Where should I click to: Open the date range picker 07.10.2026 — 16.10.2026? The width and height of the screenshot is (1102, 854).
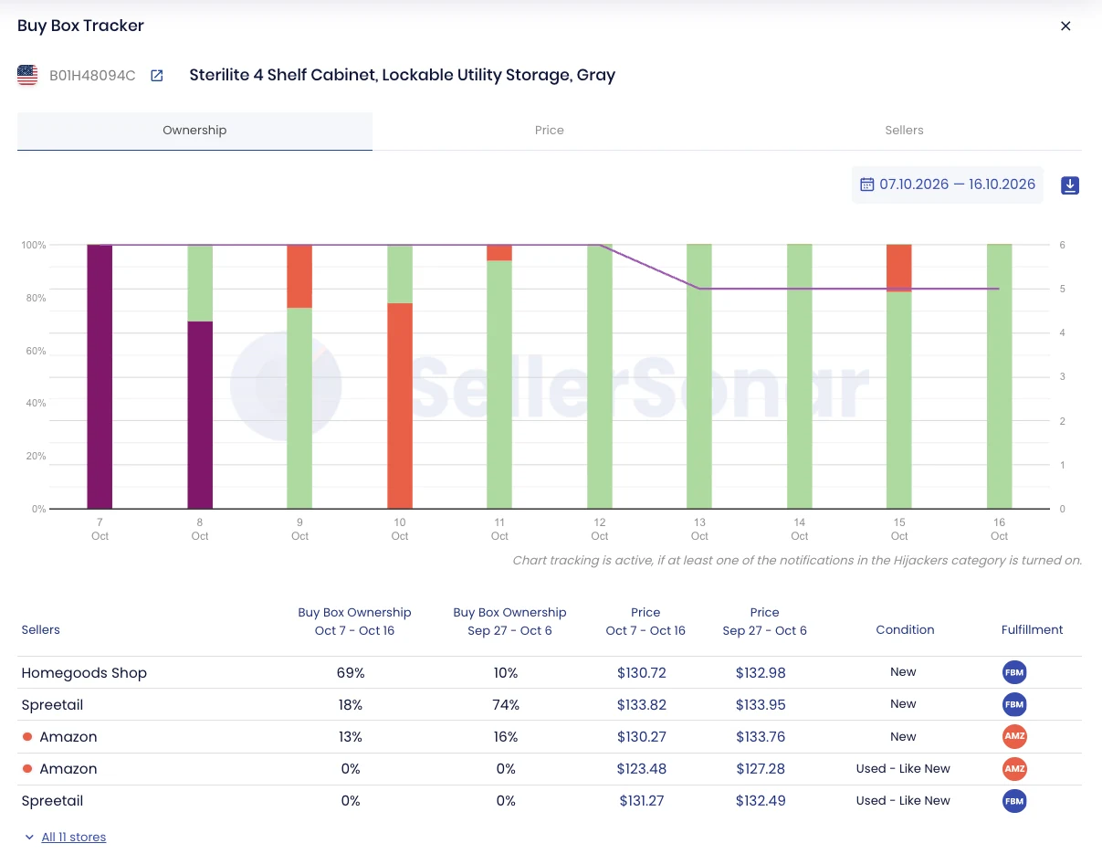coord(948,185)
